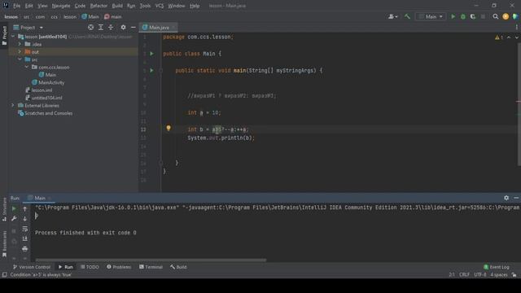Viewport: 521px width, 293px height.
Task: Open Problems tool window
Action: click(x=119, y=267)
